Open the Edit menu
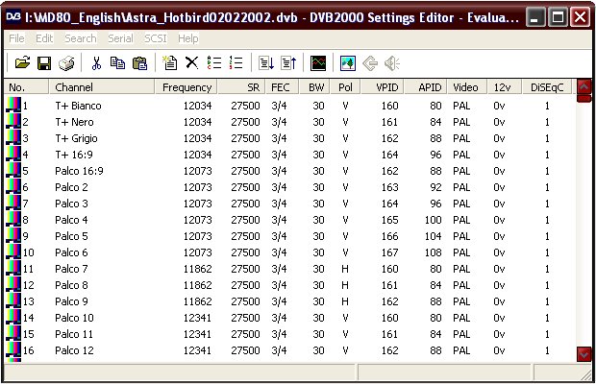 [44, 38]
